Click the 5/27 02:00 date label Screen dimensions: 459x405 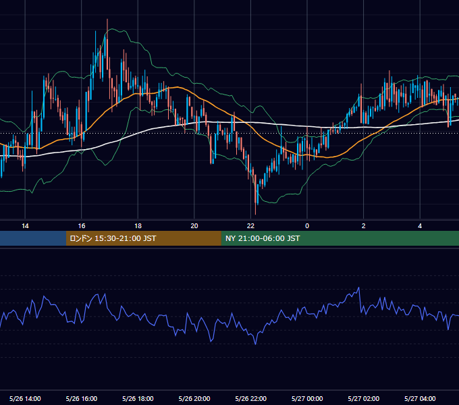364,398
